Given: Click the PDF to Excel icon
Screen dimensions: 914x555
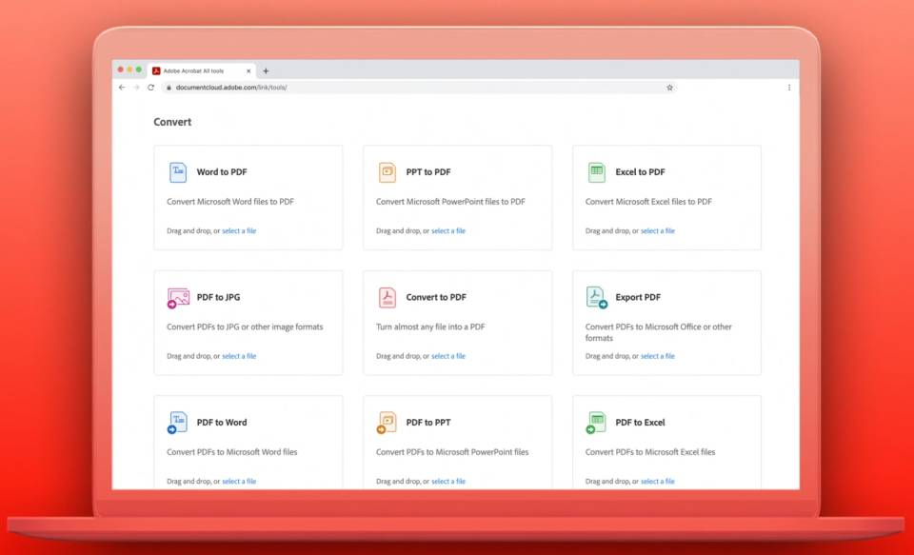Looking at the screenshot, I should coord(597,423).
